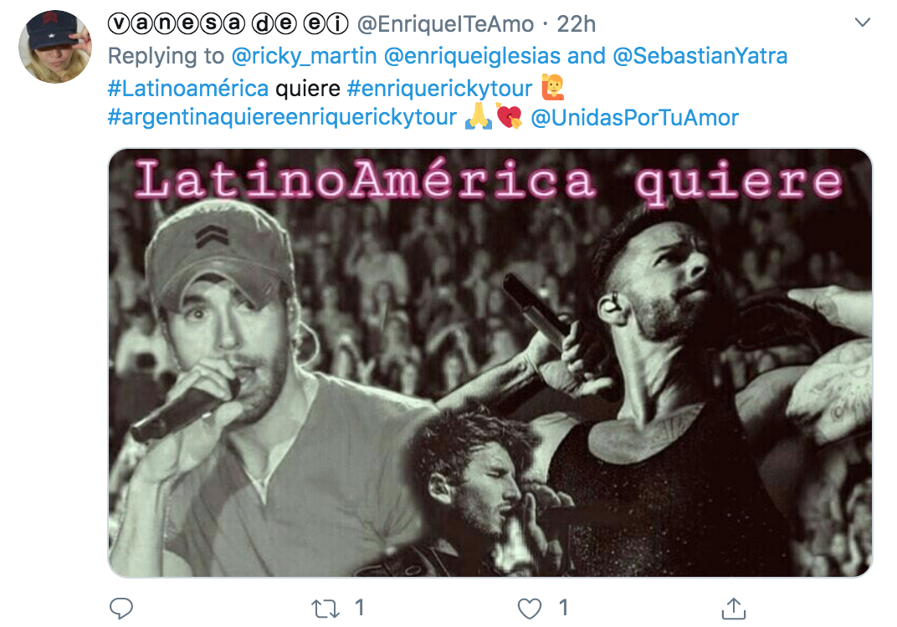Image resolution: width=897 pixels, height=627 pixels.
Task: Open the @ricky_martin mention link
Action: (x=304, y=56)
